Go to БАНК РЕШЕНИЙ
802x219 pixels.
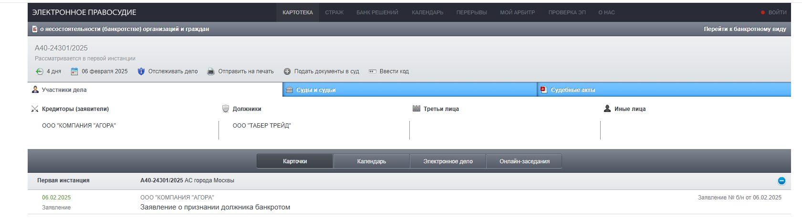377,12
